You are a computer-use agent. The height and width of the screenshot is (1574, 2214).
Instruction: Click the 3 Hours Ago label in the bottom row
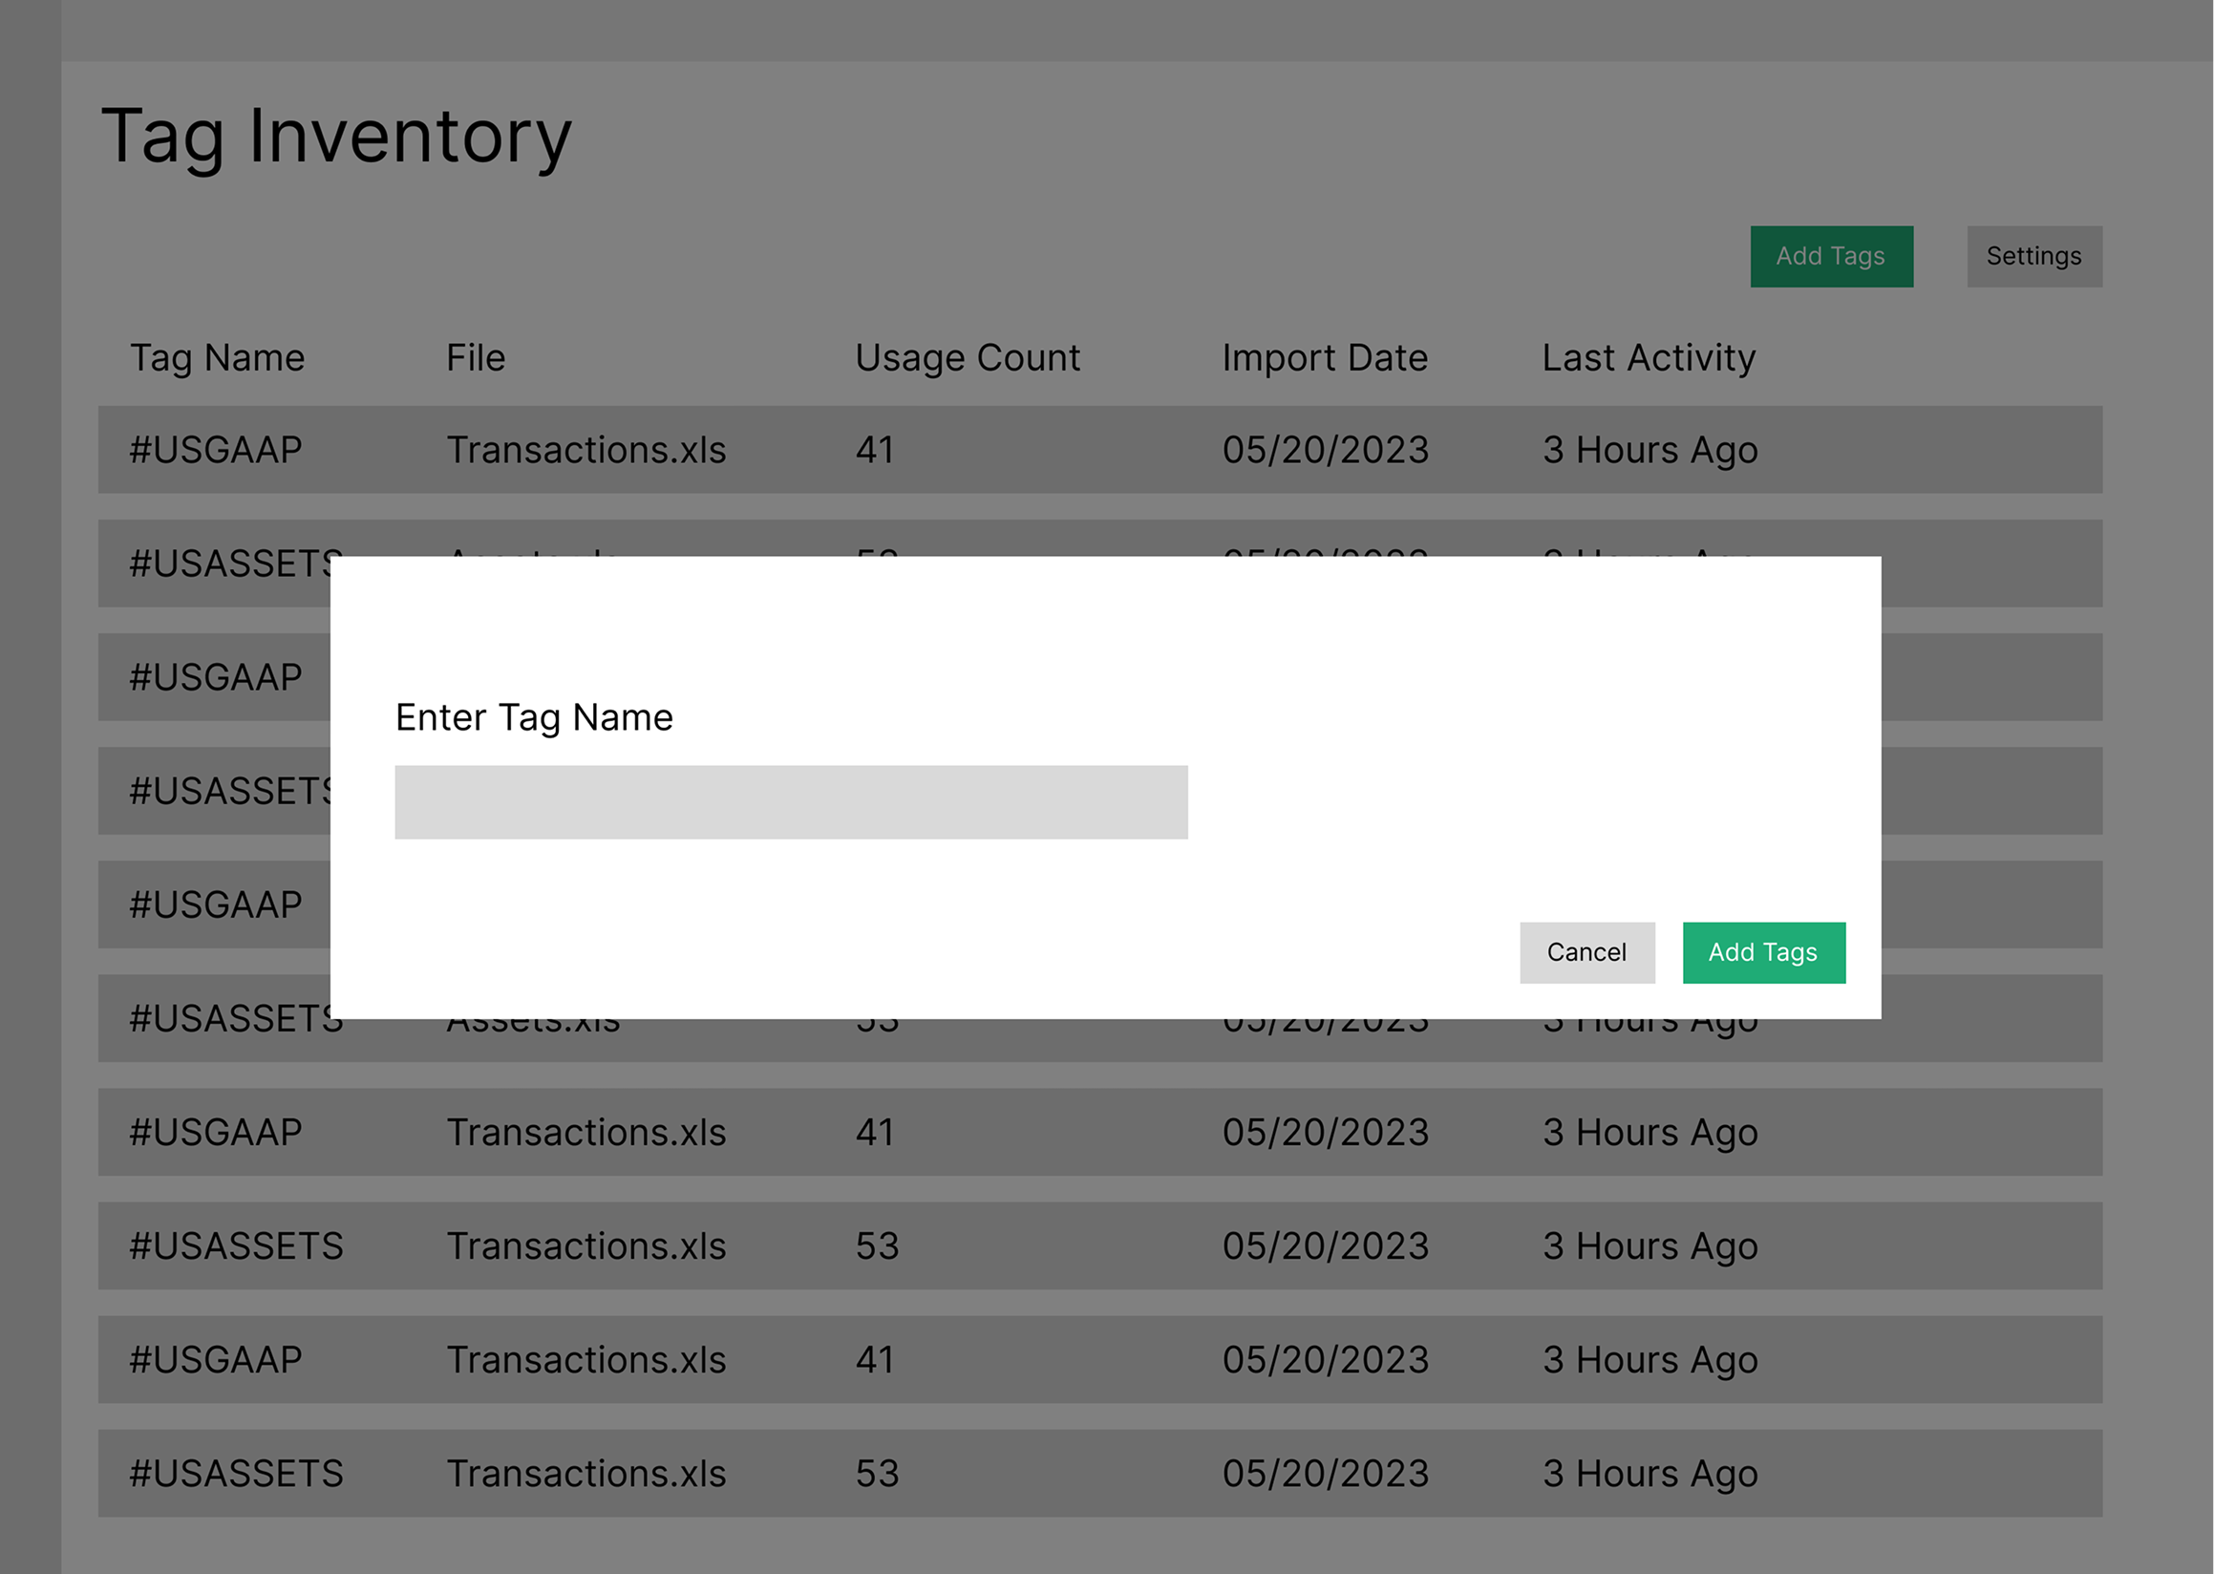[1650, 1473]
